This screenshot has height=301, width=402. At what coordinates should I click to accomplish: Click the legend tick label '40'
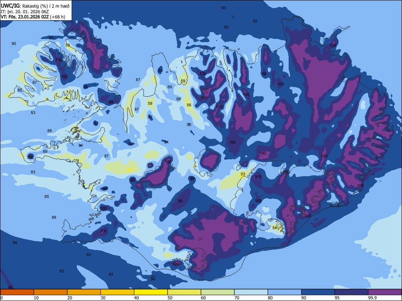[x=137, y=298]
